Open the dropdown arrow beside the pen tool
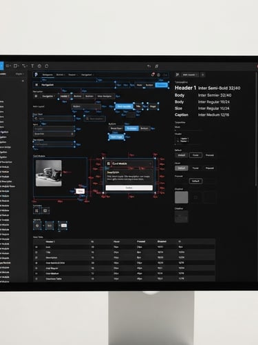The width and height of the screenshot is (258, 345). tap(27, 66)
